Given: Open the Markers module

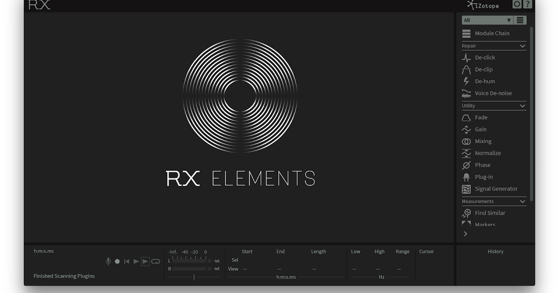Looking at the screenshot, I should coord(478,224).
